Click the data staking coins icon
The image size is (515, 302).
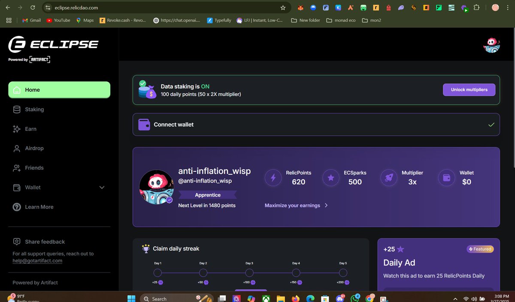point(147,90)
